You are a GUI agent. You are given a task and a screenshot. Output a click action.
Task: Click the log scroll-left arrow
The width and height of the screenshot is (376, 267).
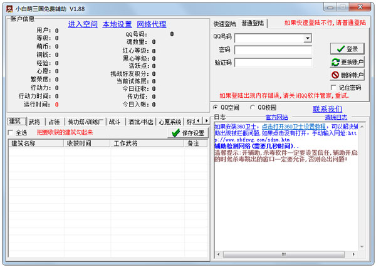(x=218, y=254)
